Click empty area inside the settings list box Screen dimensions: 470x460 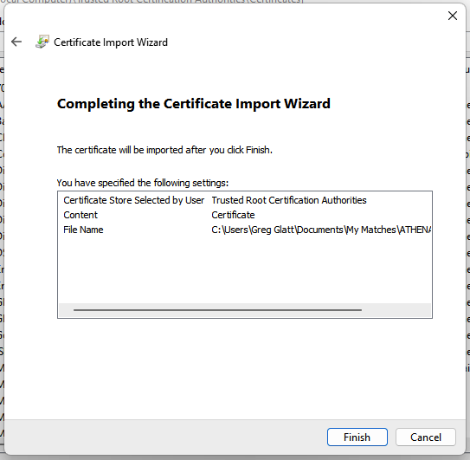tap(245, 270)
